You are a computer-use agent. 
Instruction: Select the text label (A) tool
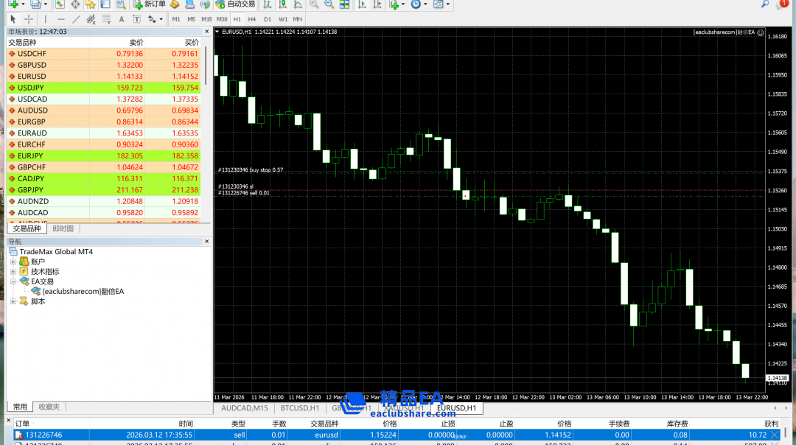[x=121, y=19]
